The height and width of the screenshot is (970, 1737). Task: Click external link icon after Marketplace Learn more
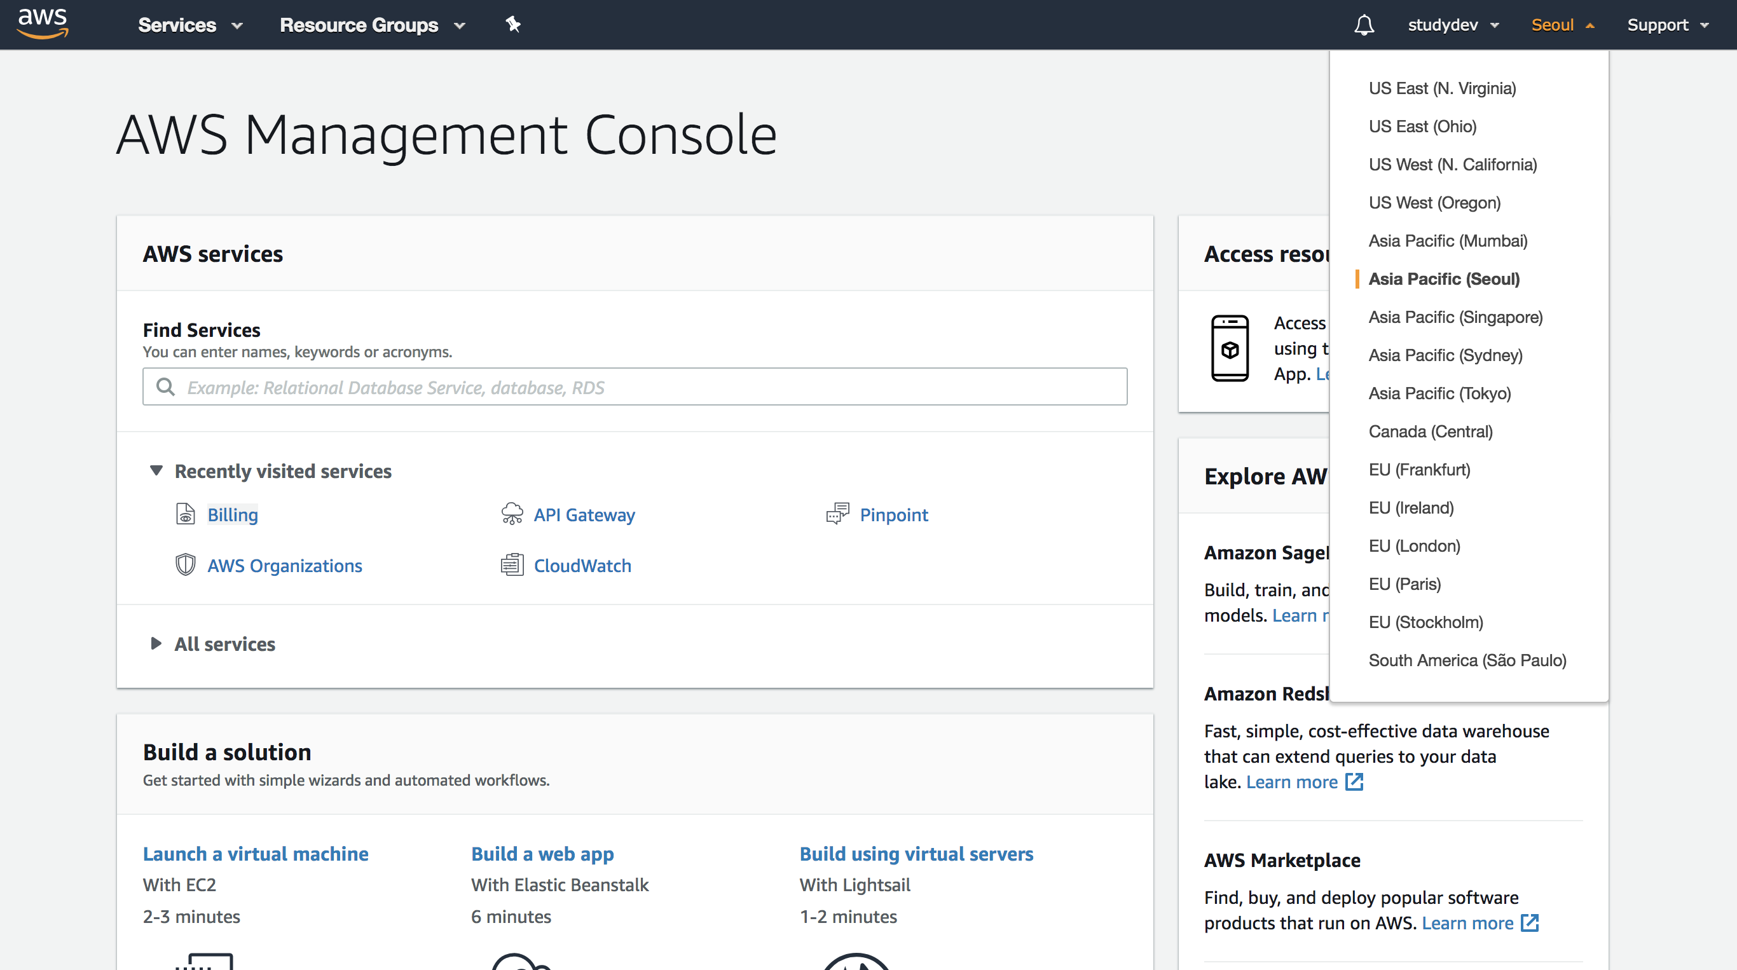1530,923
